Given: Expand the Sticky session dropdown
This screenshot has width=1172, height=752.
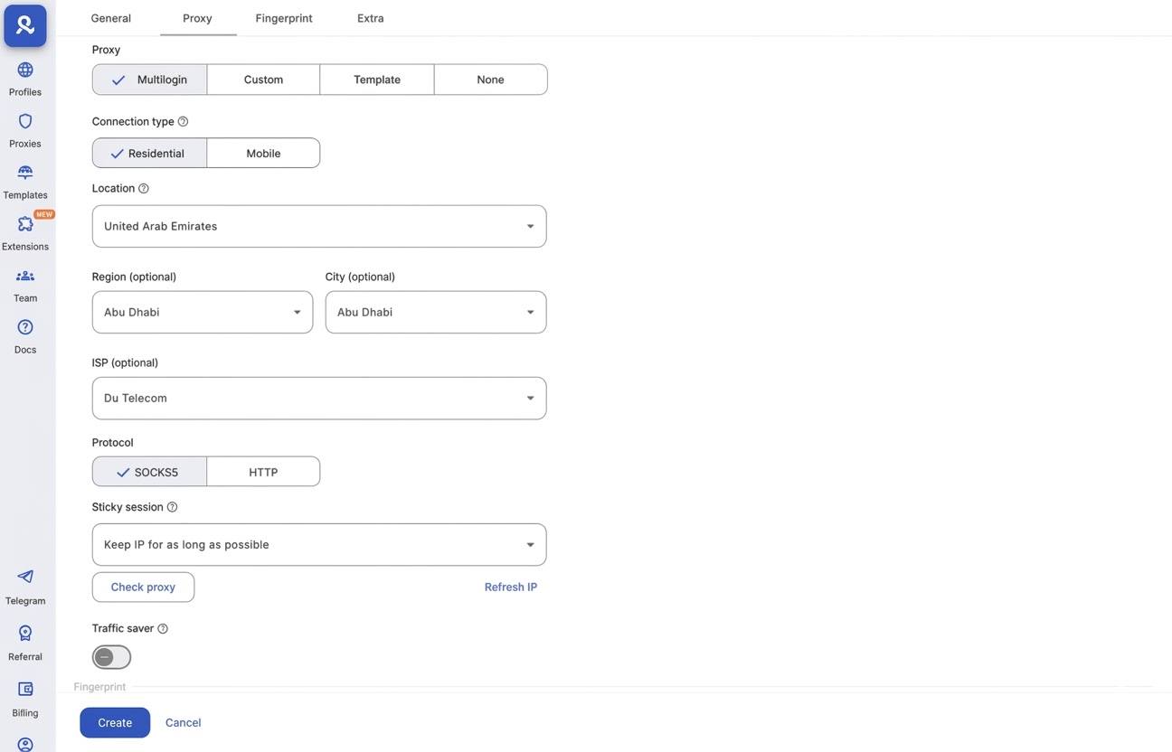Looking at the screenshot, I should tap(319, 545).
